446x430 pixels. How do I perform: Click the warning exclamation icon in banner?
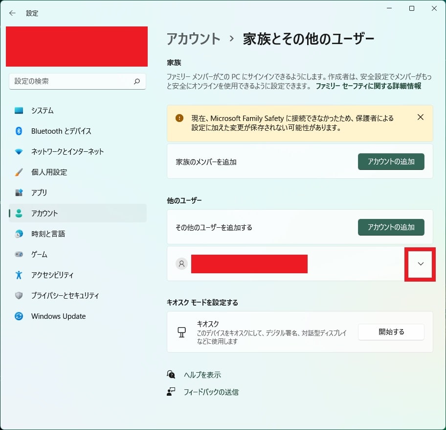[x=179, y=118]
